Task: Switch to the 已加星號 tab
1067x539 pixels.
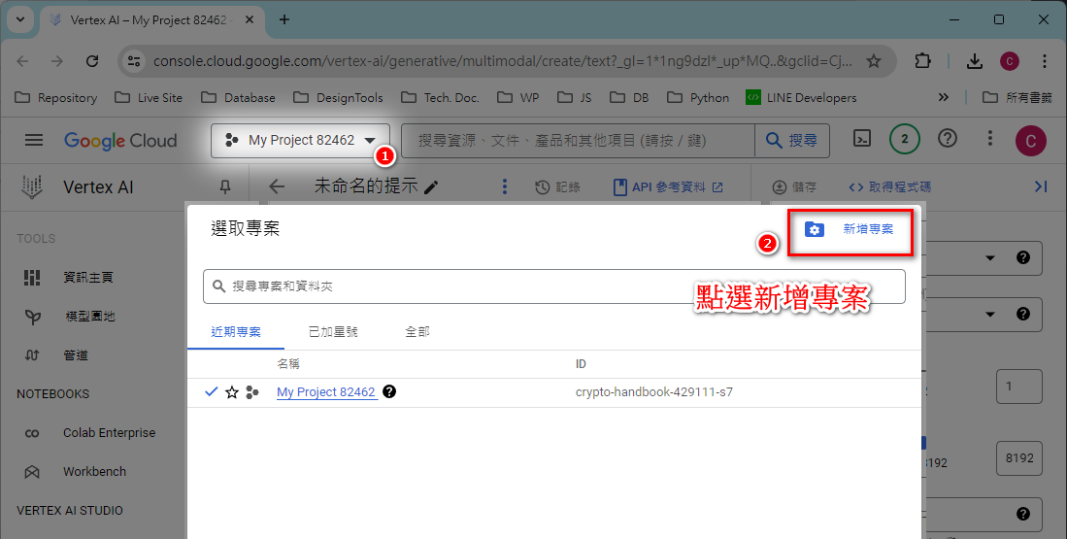Action: [x=333, y=332]
